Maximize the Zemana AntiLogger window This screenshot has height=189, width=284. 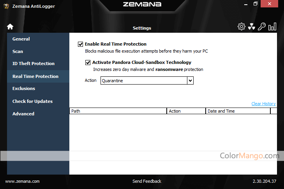click(x=256, y=4)
